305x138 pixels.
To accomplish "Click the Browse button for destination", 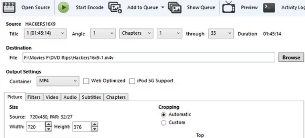I will [x=291, y=57].
